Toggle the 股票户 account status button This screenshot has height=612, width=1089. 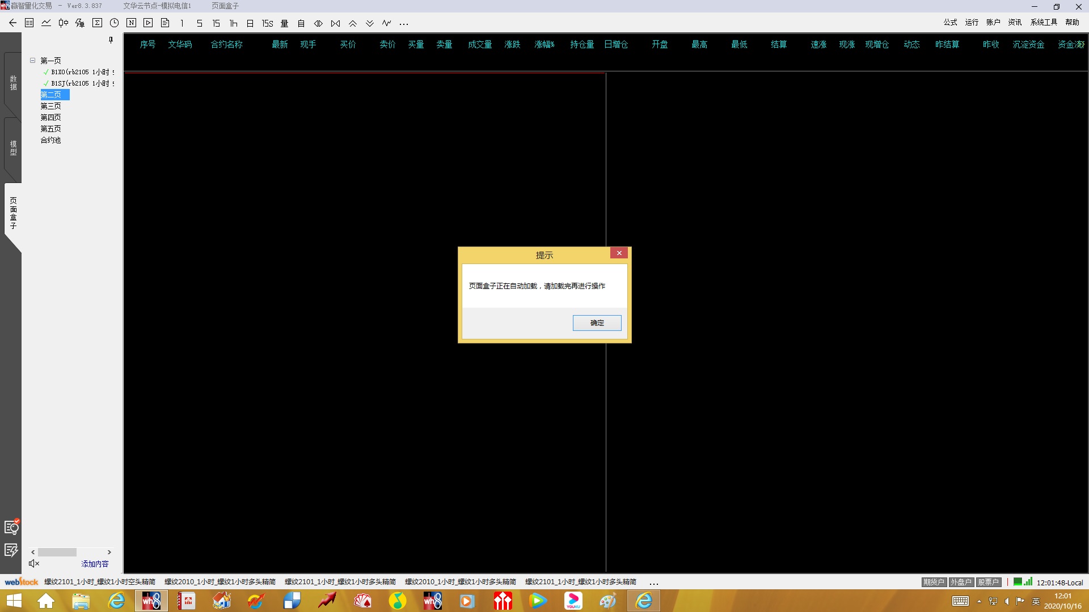[988, 582]
